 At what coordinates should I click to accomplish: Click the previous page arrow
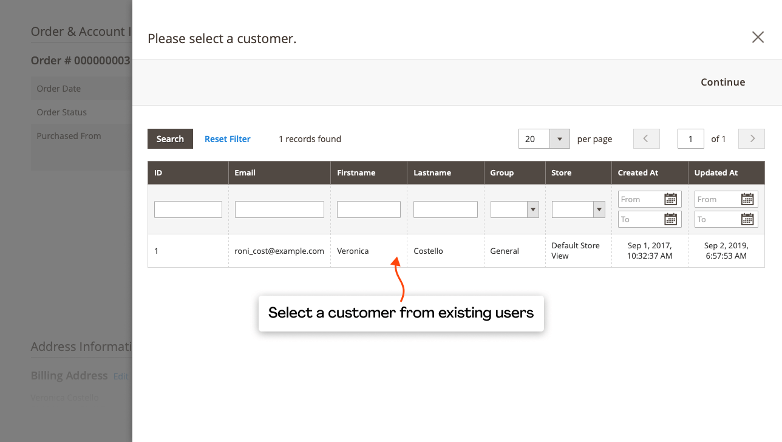(646, 138)
